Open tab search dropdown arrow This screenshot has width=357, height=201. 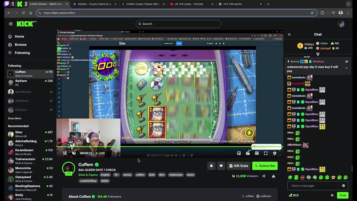[348, 4]
